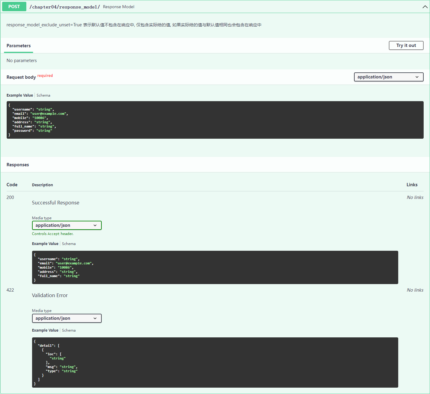Viewport: 430px width, 394px height.
Task: Select Example Value tab for 422 response
Action: coord(45,330)
